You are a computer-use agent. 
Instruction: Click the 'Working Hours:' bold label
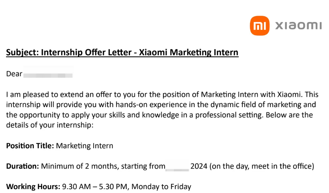pyautogui.click(x=33, y=187)
